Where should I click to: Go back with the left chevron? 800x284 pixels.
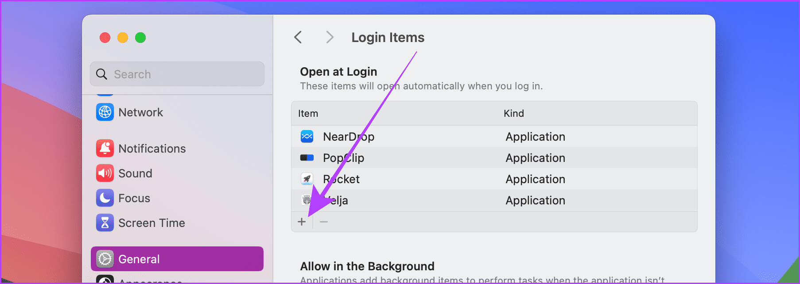pyautogui.click(x=298, y=38)
